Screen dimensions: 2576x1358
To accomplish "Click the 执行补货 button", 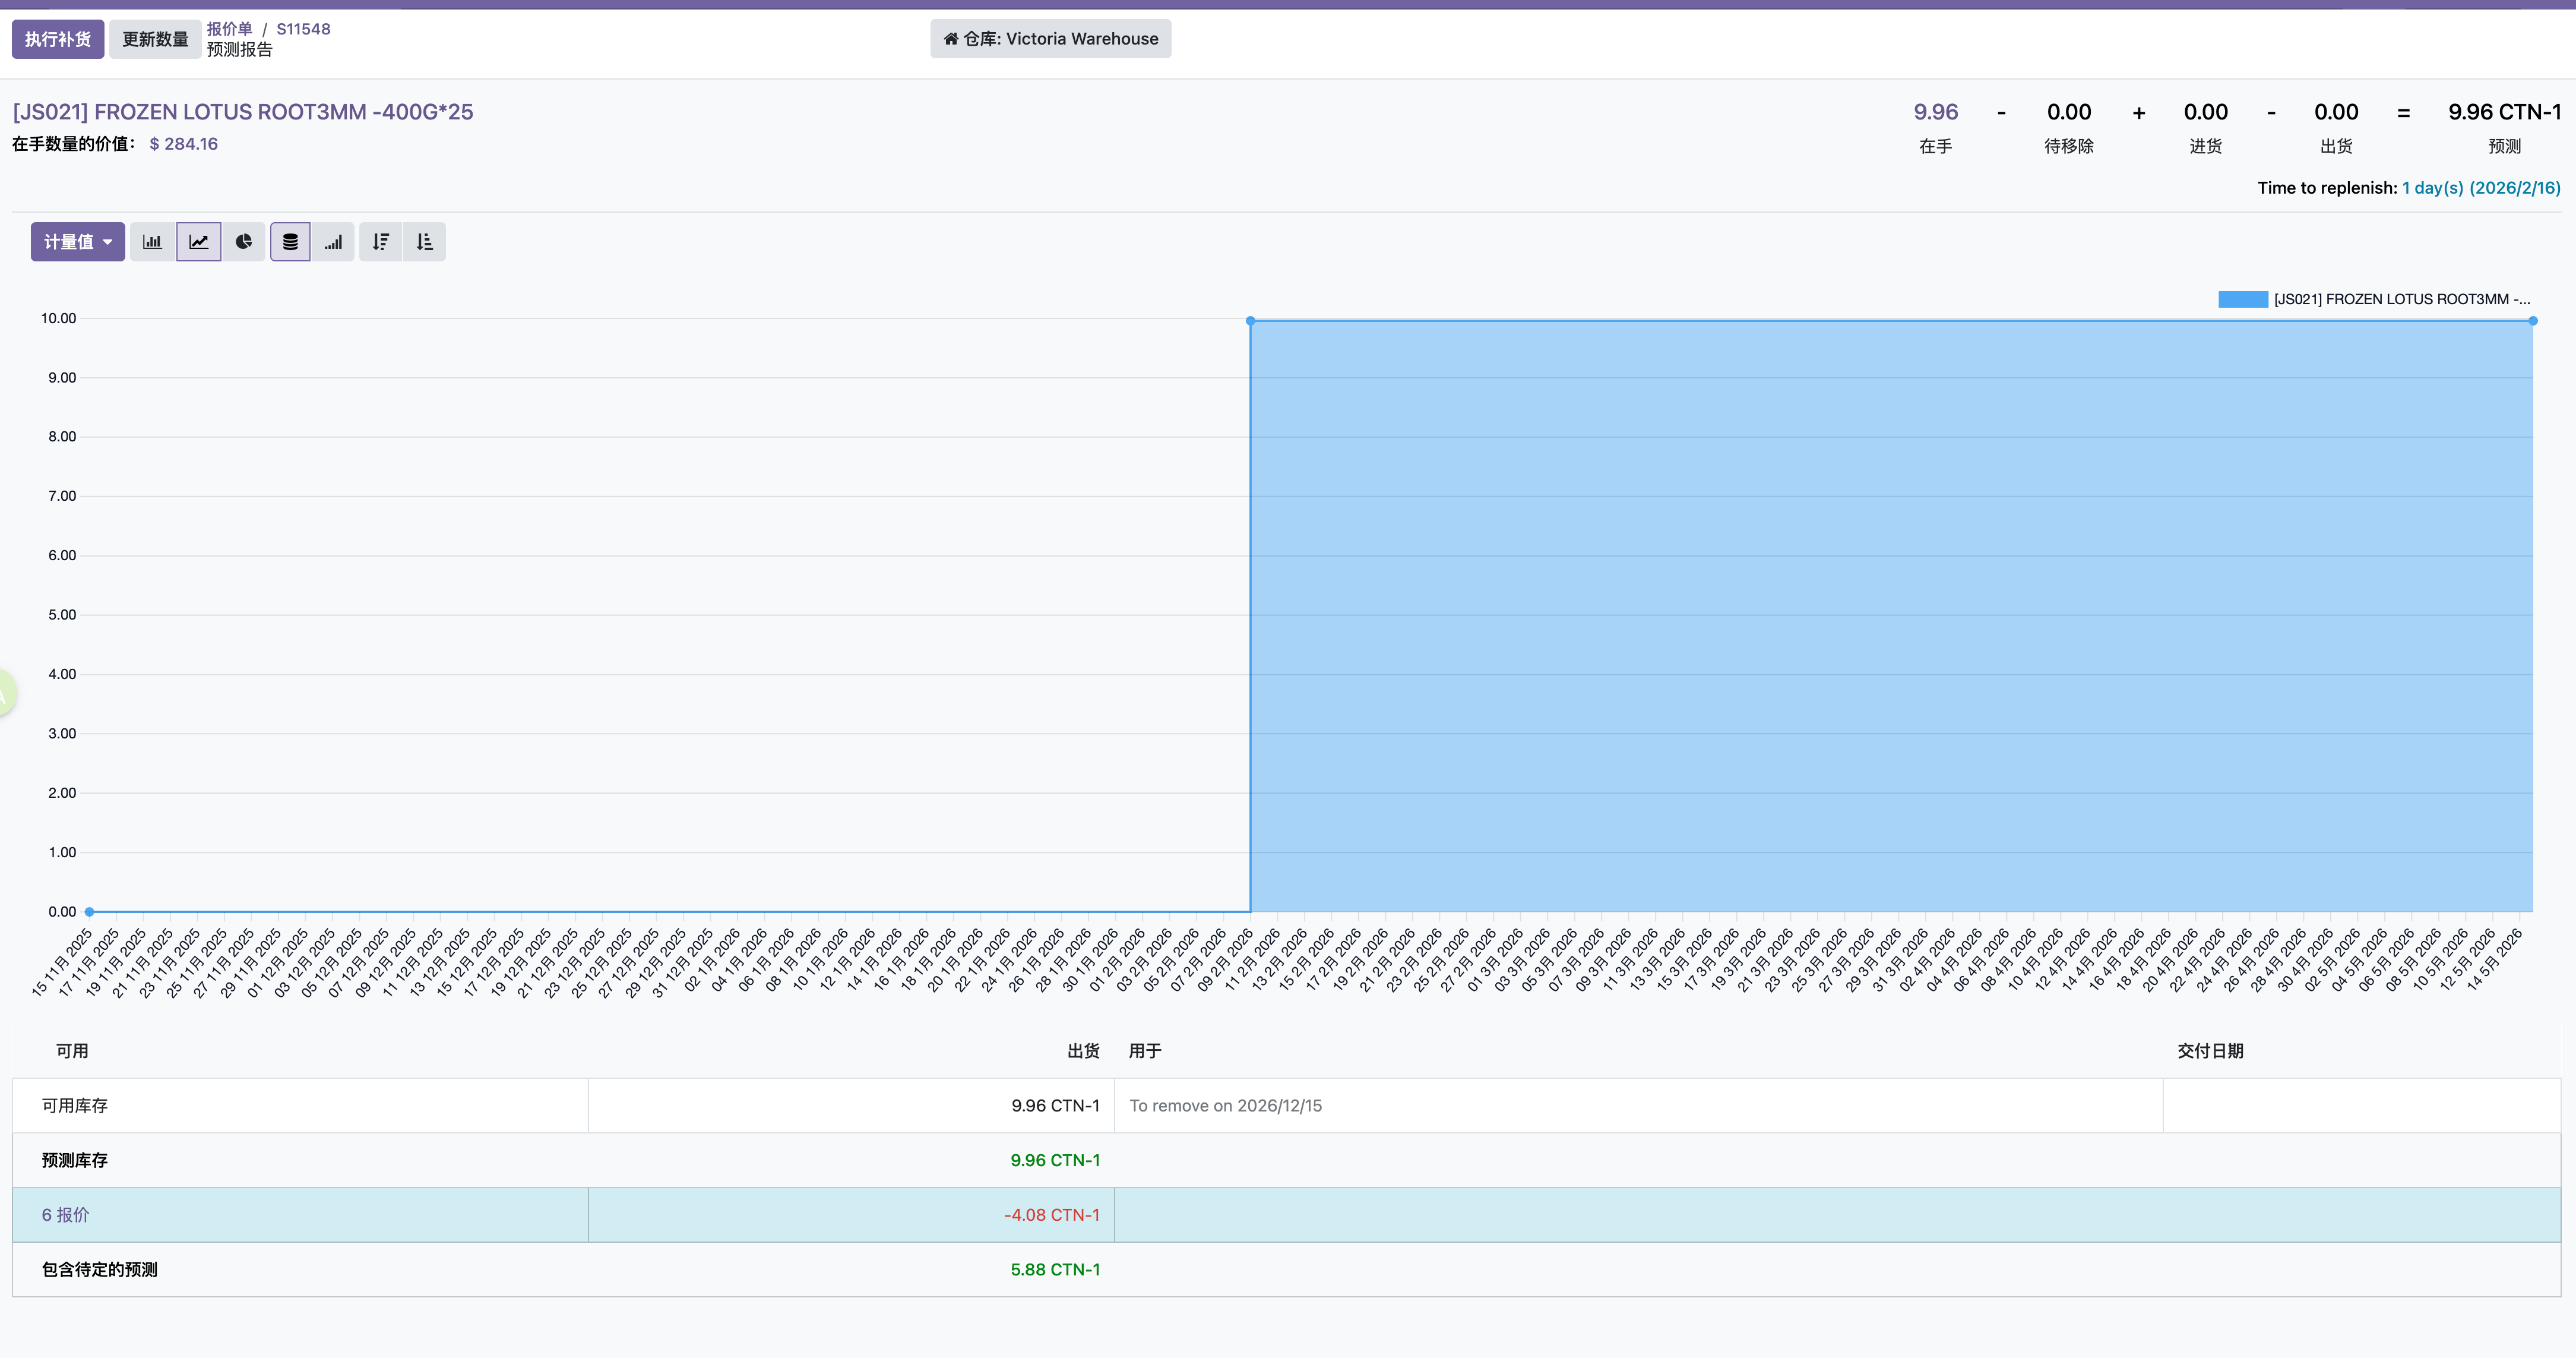I will (x=58, y=39).
